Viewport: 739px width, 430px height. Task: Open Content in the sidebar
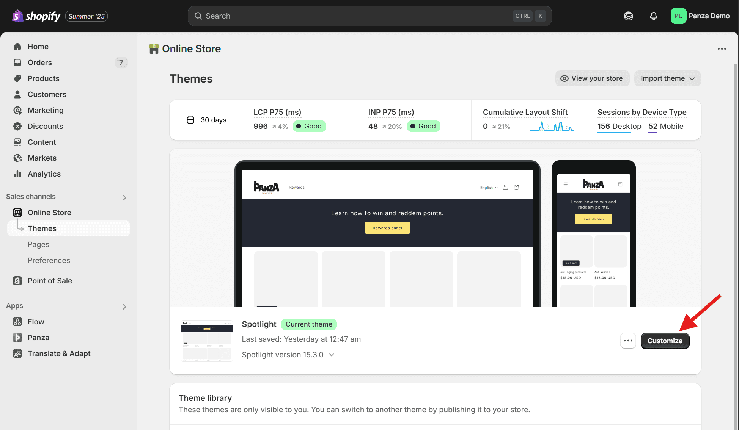[69, 142]
